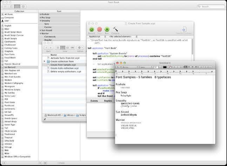The width and height of the screenshot is (227, 166).
Task: Switch Finder to list view
Action: (63, 48)
